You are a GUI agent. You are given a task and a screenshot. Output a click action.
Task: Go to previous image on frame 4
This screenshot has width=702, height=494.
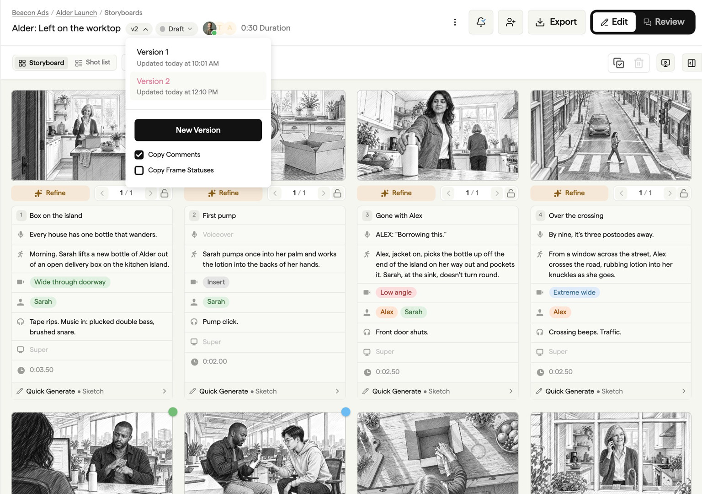pyautogui.click(x=622, y=193)
